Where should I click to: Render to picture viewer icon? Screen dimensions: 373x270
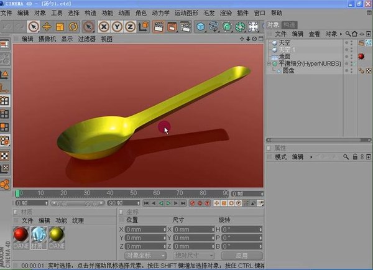[x=172, y=27]
